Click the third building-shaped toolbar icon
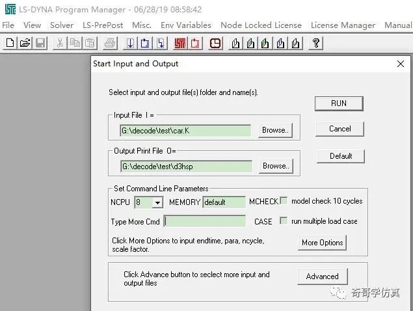Image resolution: width=413 pixels, height=311 pixels. 265,43
